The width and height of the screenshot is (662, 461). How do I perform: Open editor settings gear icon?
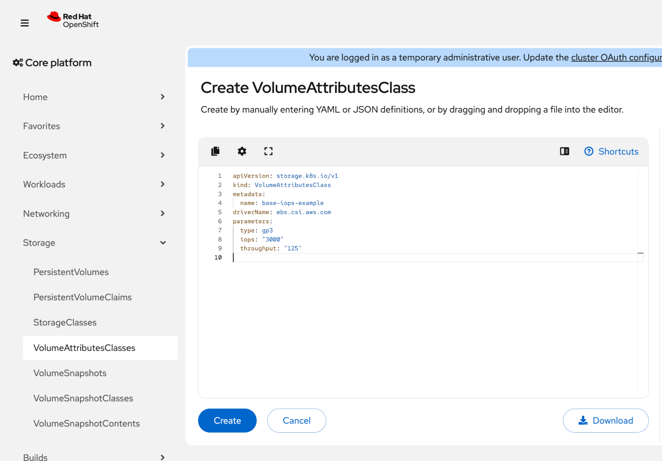242,151
